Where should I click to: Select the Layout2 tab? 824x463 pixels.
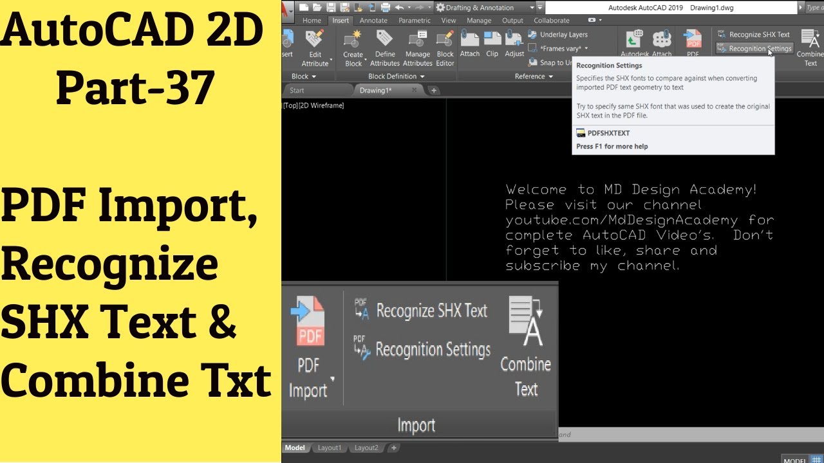(366, 448)
